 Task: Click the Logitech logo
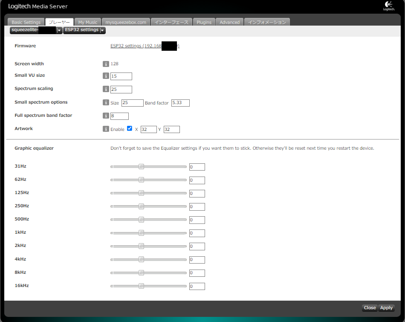[389, 6]
